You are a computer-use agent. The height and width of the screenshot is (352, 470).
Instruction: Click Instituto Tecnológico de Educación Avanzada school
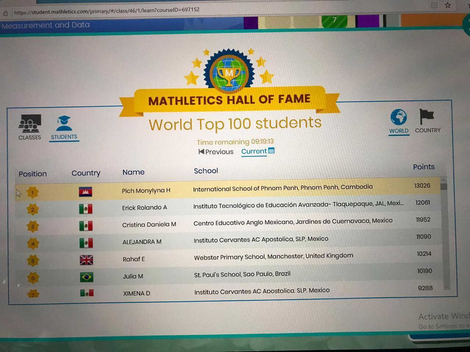pos(298,205)
